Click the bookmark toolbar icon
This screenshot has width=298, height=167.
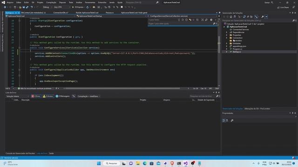pos(122,7)
